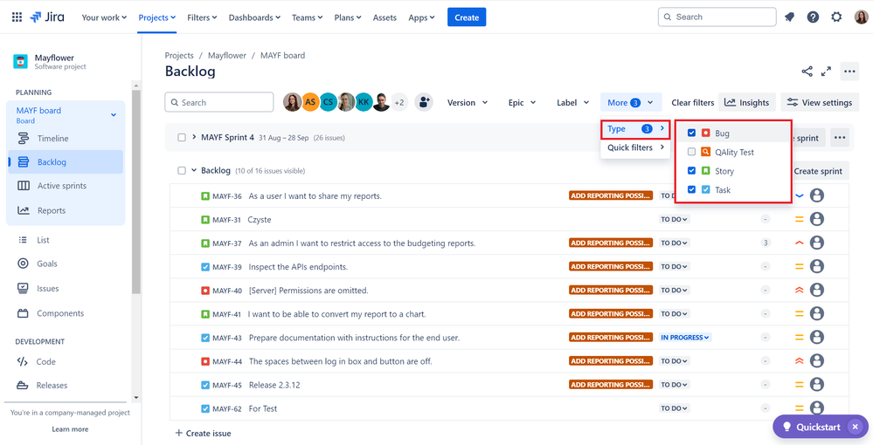Check the QAlity Test type filter
Viewport: 873px width, 445px height.
[691, 152]
